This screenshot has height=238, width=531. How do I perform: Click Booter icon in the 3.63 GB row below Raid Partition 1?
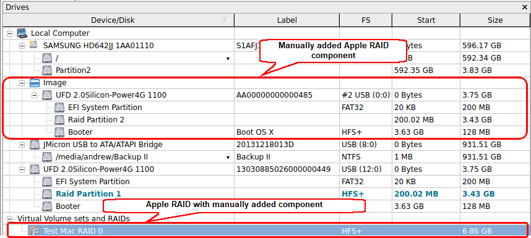point(47,206)
